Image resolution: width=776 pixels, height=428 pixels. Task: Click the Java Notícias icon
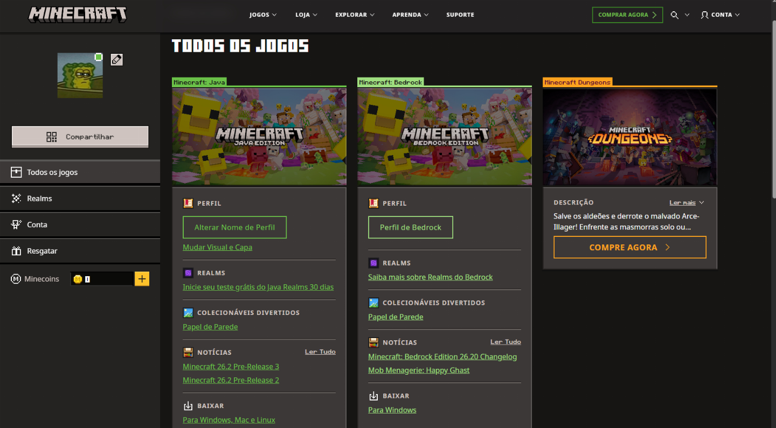pyautogui.click(x=188, y=353)
